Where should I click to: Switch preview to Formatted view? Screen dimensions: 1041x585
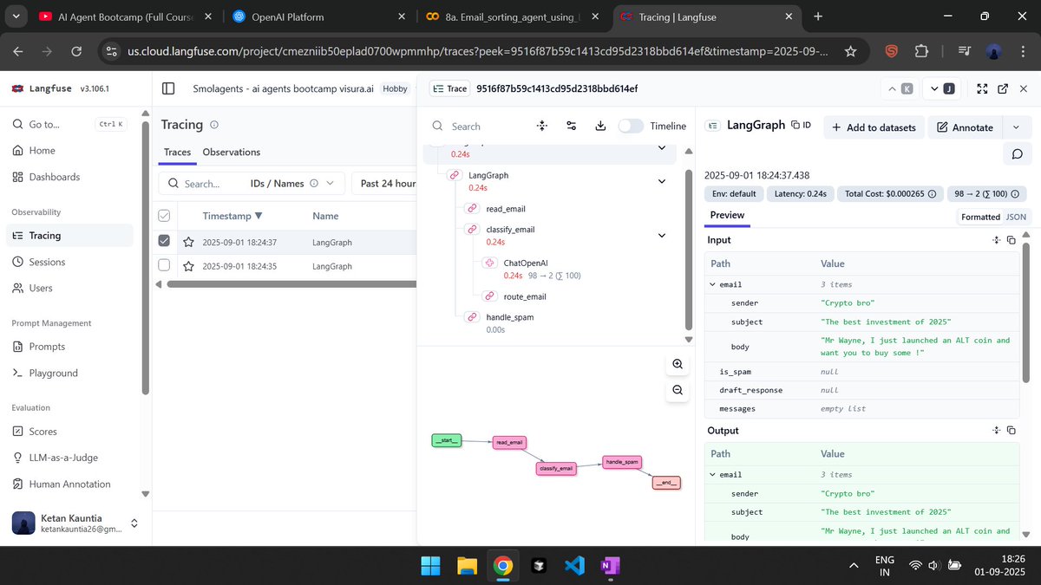tap(980, 217)
